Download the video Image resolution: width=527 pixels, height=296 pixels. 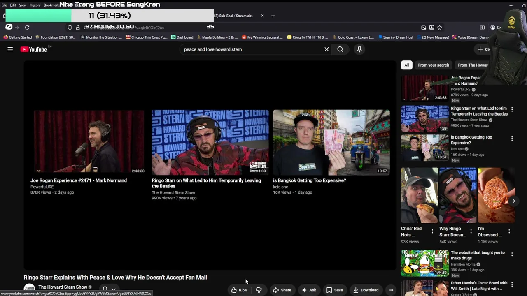pos(366,290)
